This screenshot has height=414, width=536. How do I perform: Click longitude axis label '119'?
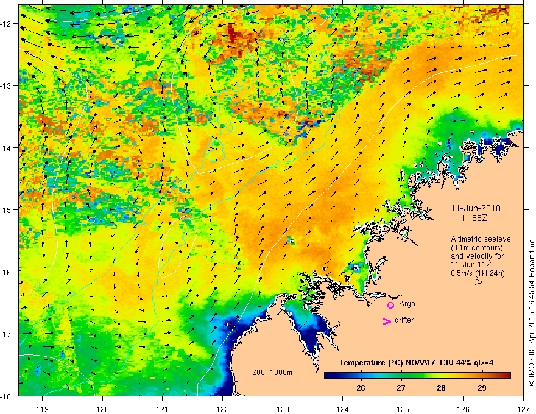43,409
